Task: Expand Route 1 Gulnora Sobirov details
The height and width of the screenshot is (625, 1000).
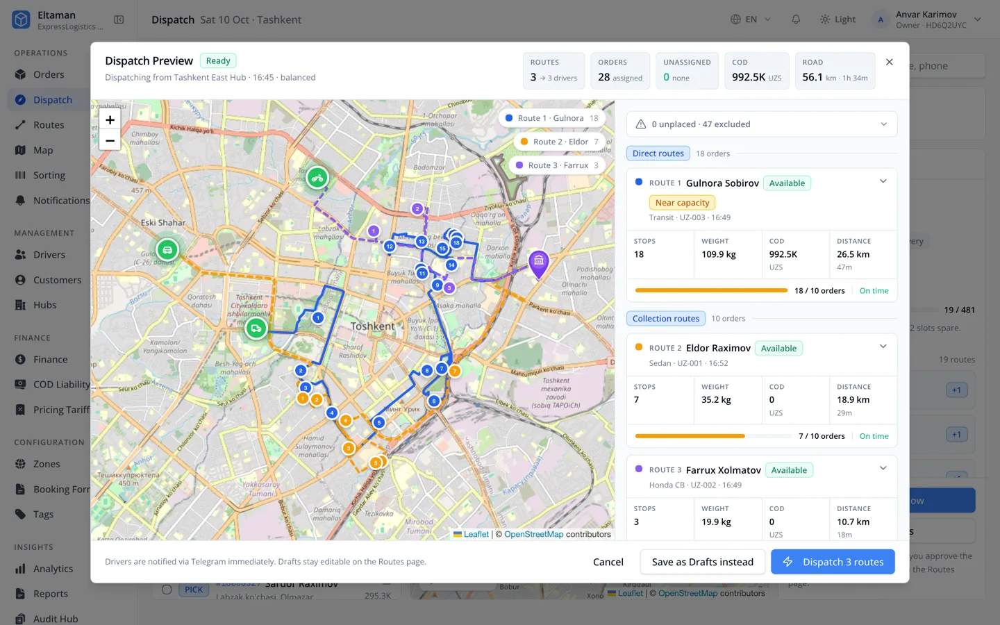Action: tap(883, 182)
